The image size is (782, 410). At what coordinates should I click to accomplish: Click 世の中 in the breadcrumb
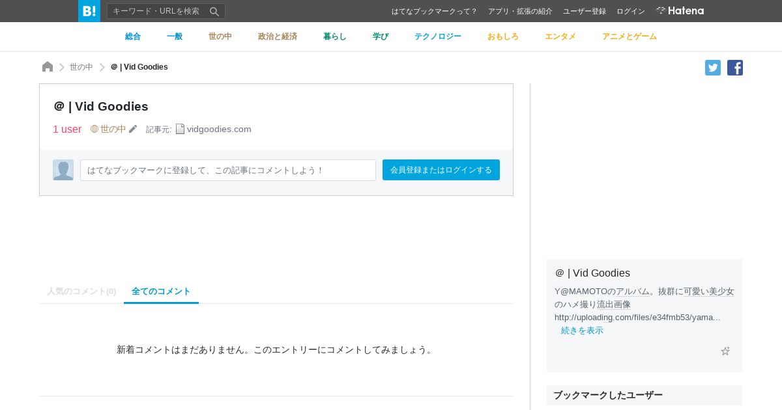tap(81, 67)
